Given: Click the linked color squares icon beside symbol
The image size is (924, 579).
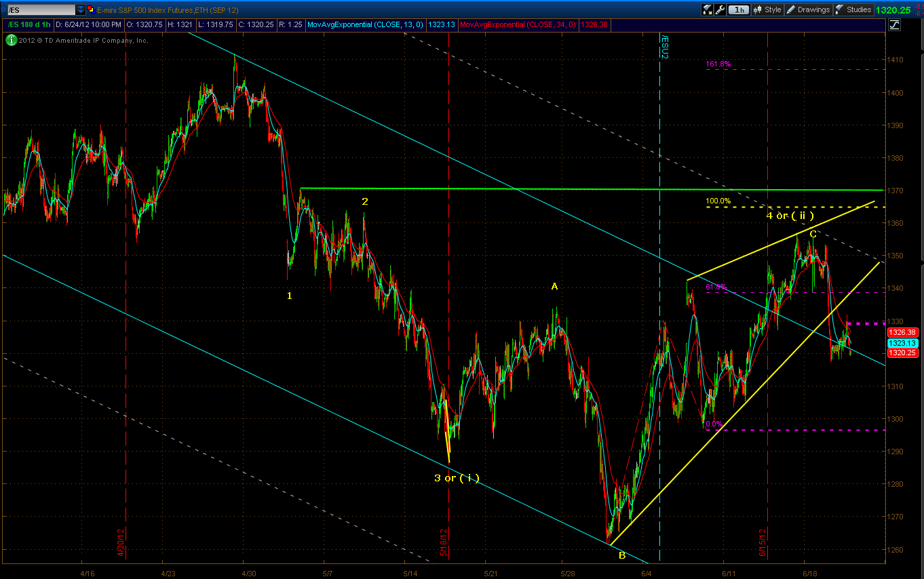Looking at the screenshot, I should pos(92,9).
